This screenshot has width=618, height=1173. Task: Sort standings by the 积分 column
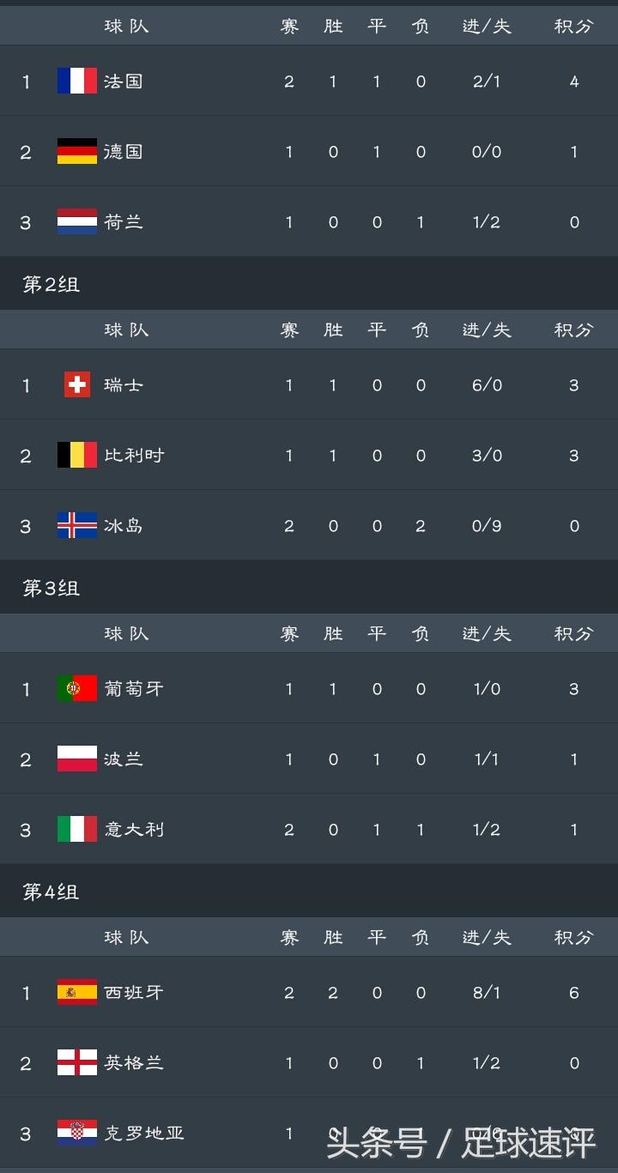(573, 26)
